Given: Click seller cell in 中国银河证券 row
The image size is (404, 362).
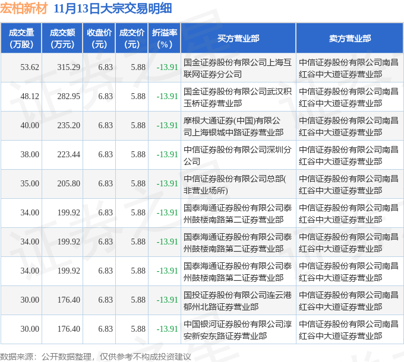Looking at the screenshot, I should pos(349,330).
